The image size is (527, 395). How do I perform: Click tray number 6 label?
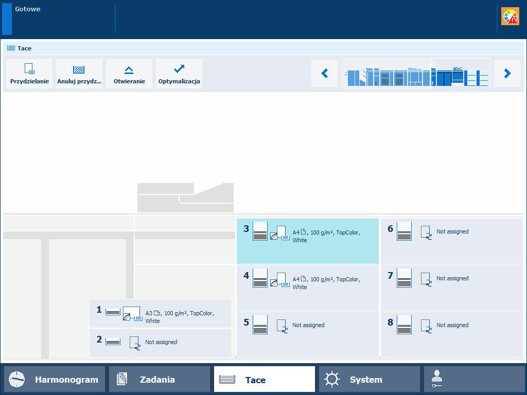(x=390, y=229)
